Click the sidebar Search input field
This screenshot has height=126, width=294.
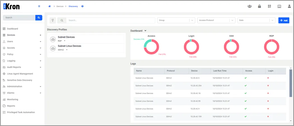tap(19, 18)
